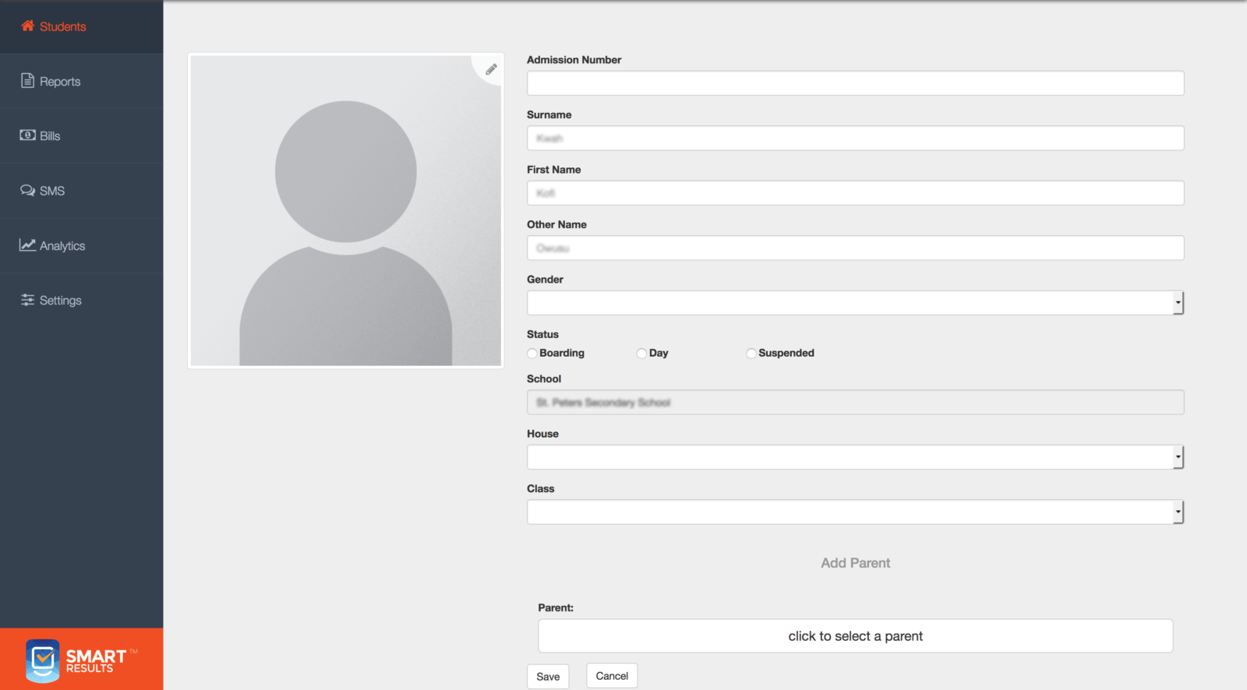Screen dimensions: 1247x690
Task: Choose the Suspended status option
Action: (751, 354)
